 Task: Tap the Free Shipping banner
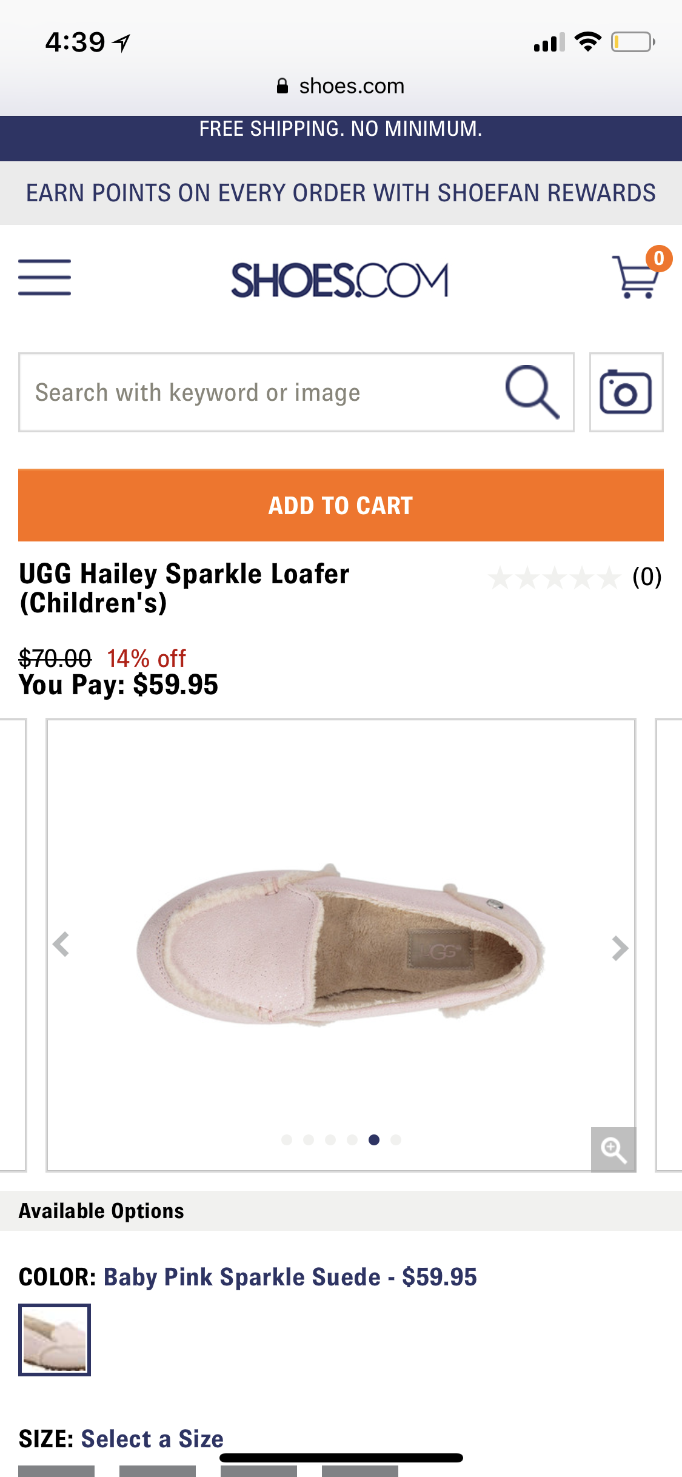point(341,130)
